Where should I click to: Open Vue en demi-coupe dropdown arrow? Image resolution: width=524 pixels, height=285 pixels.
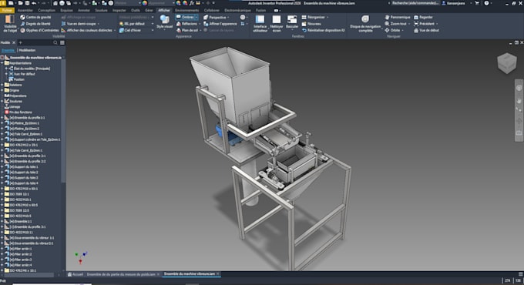99,24
